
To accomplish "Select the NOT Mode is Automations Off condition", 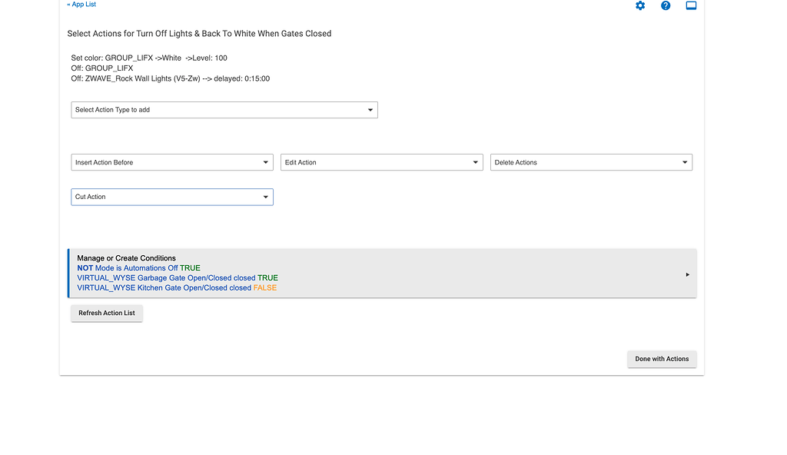I will tap(138, 268).
